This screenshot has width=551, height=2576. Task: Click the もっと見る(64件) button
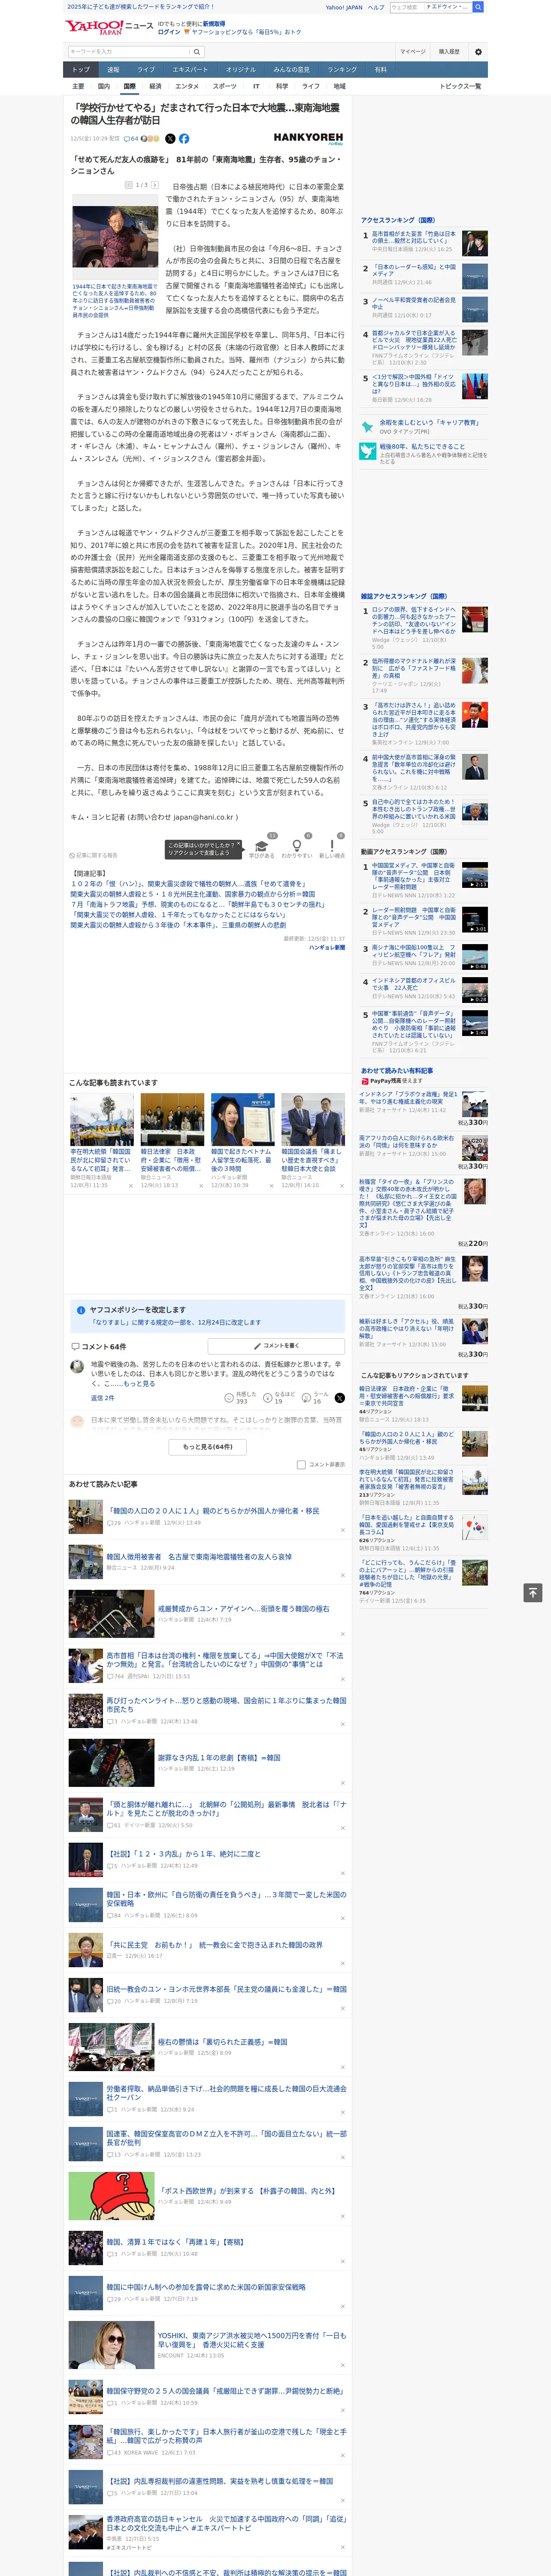[208, 1446]
